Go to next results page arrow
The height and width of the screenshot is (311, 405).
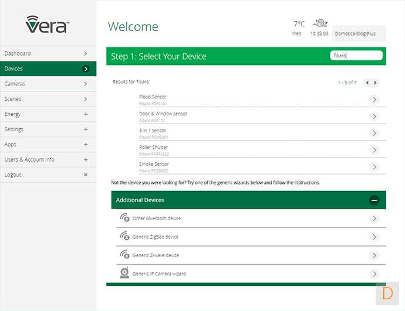[x=376, y=83]
